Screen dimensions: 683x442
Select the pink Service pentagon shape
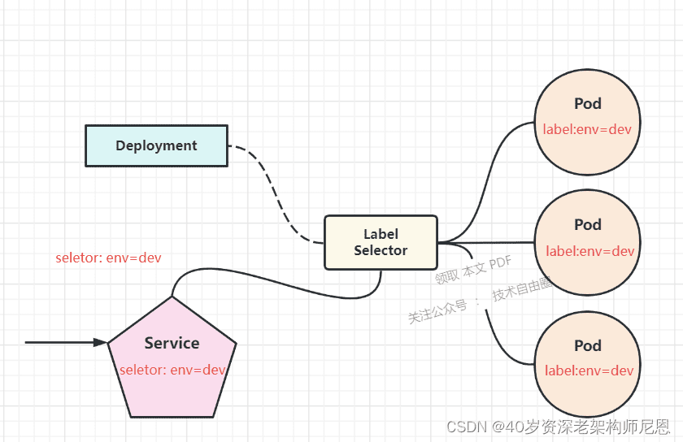coord(172,357)
